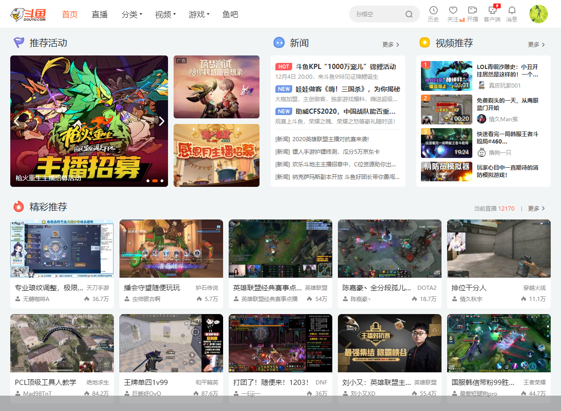Show previous banner with left arrow
This screenshot has width=561, height=411.
click(17, 121)
